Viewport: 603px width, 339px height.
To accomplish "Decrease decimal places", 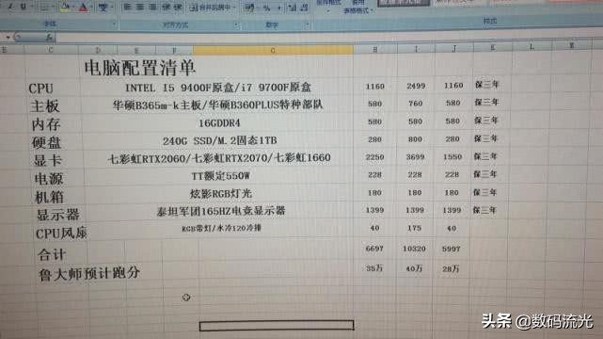I will pos(304,8).
